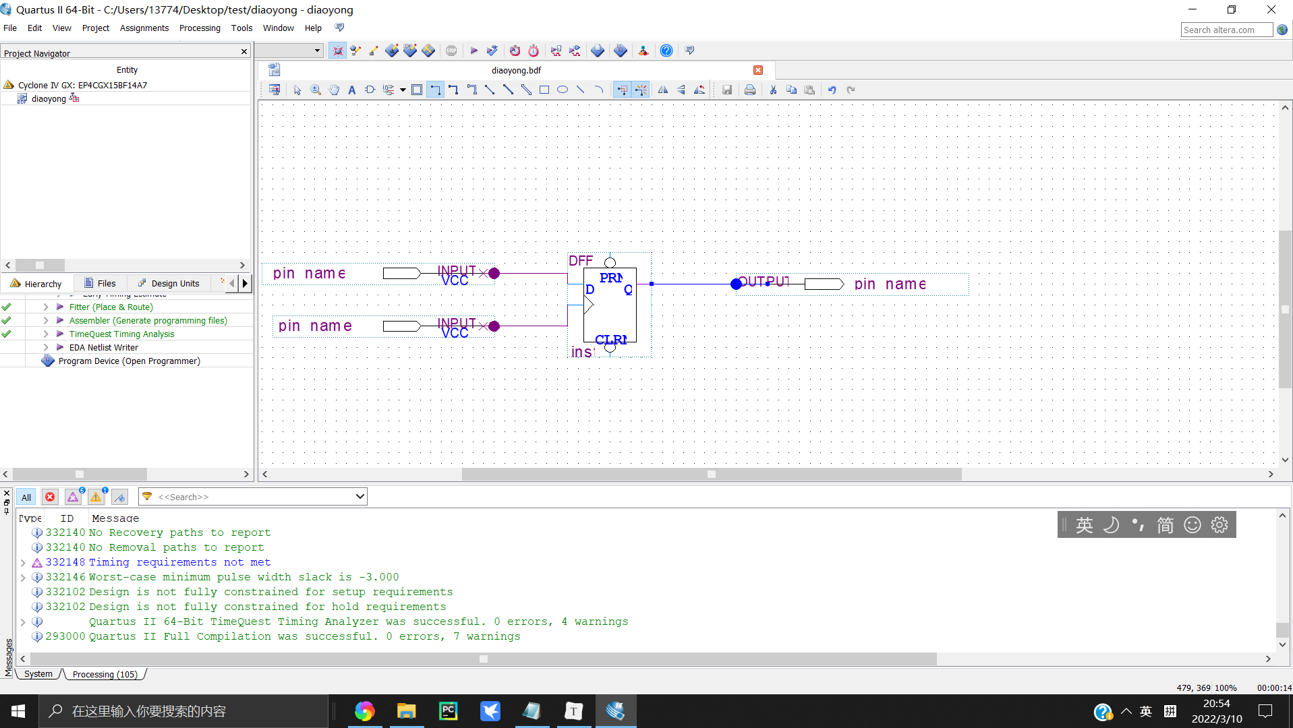Open Chrome from the Windows taskbar

click(364, 711)
